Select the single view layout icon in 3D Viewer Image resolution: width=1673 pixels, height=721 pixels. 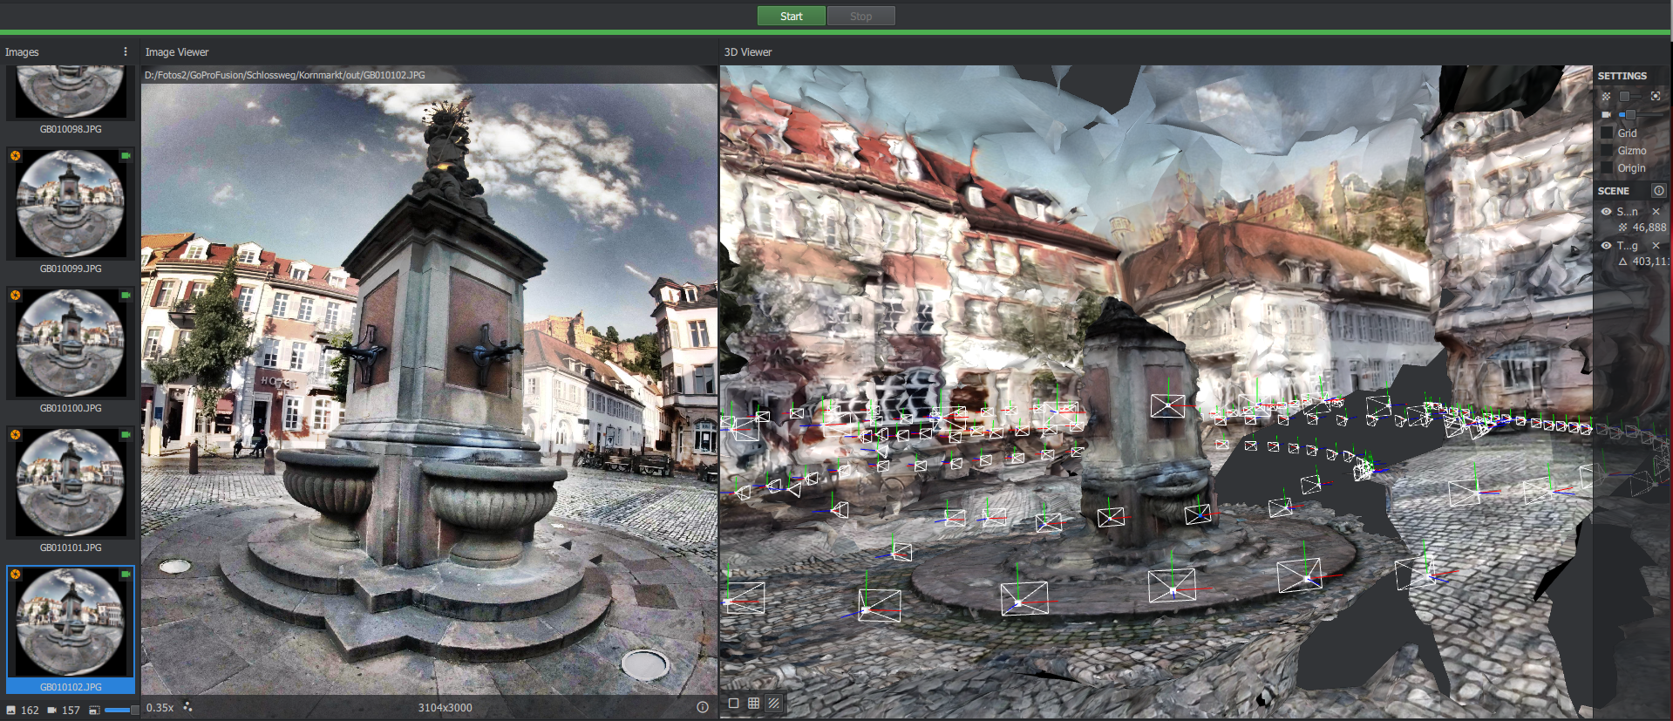[733, 703]
